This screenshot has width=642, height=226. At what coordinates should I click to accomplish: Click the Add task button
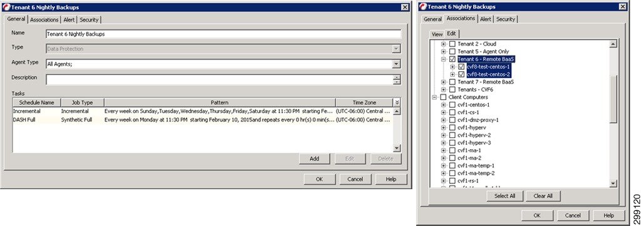315,159
